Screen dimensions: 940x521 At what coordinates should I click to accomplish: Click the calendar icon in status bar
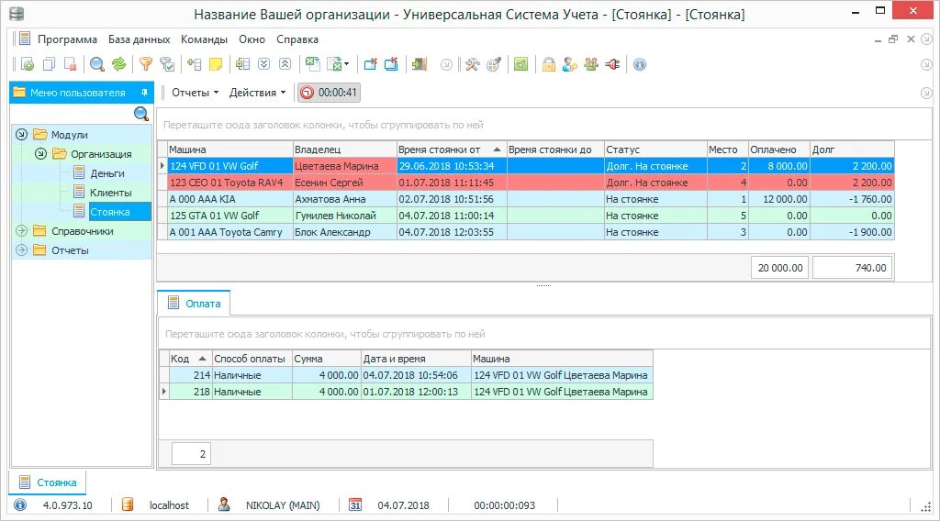(x=355, y=504)
